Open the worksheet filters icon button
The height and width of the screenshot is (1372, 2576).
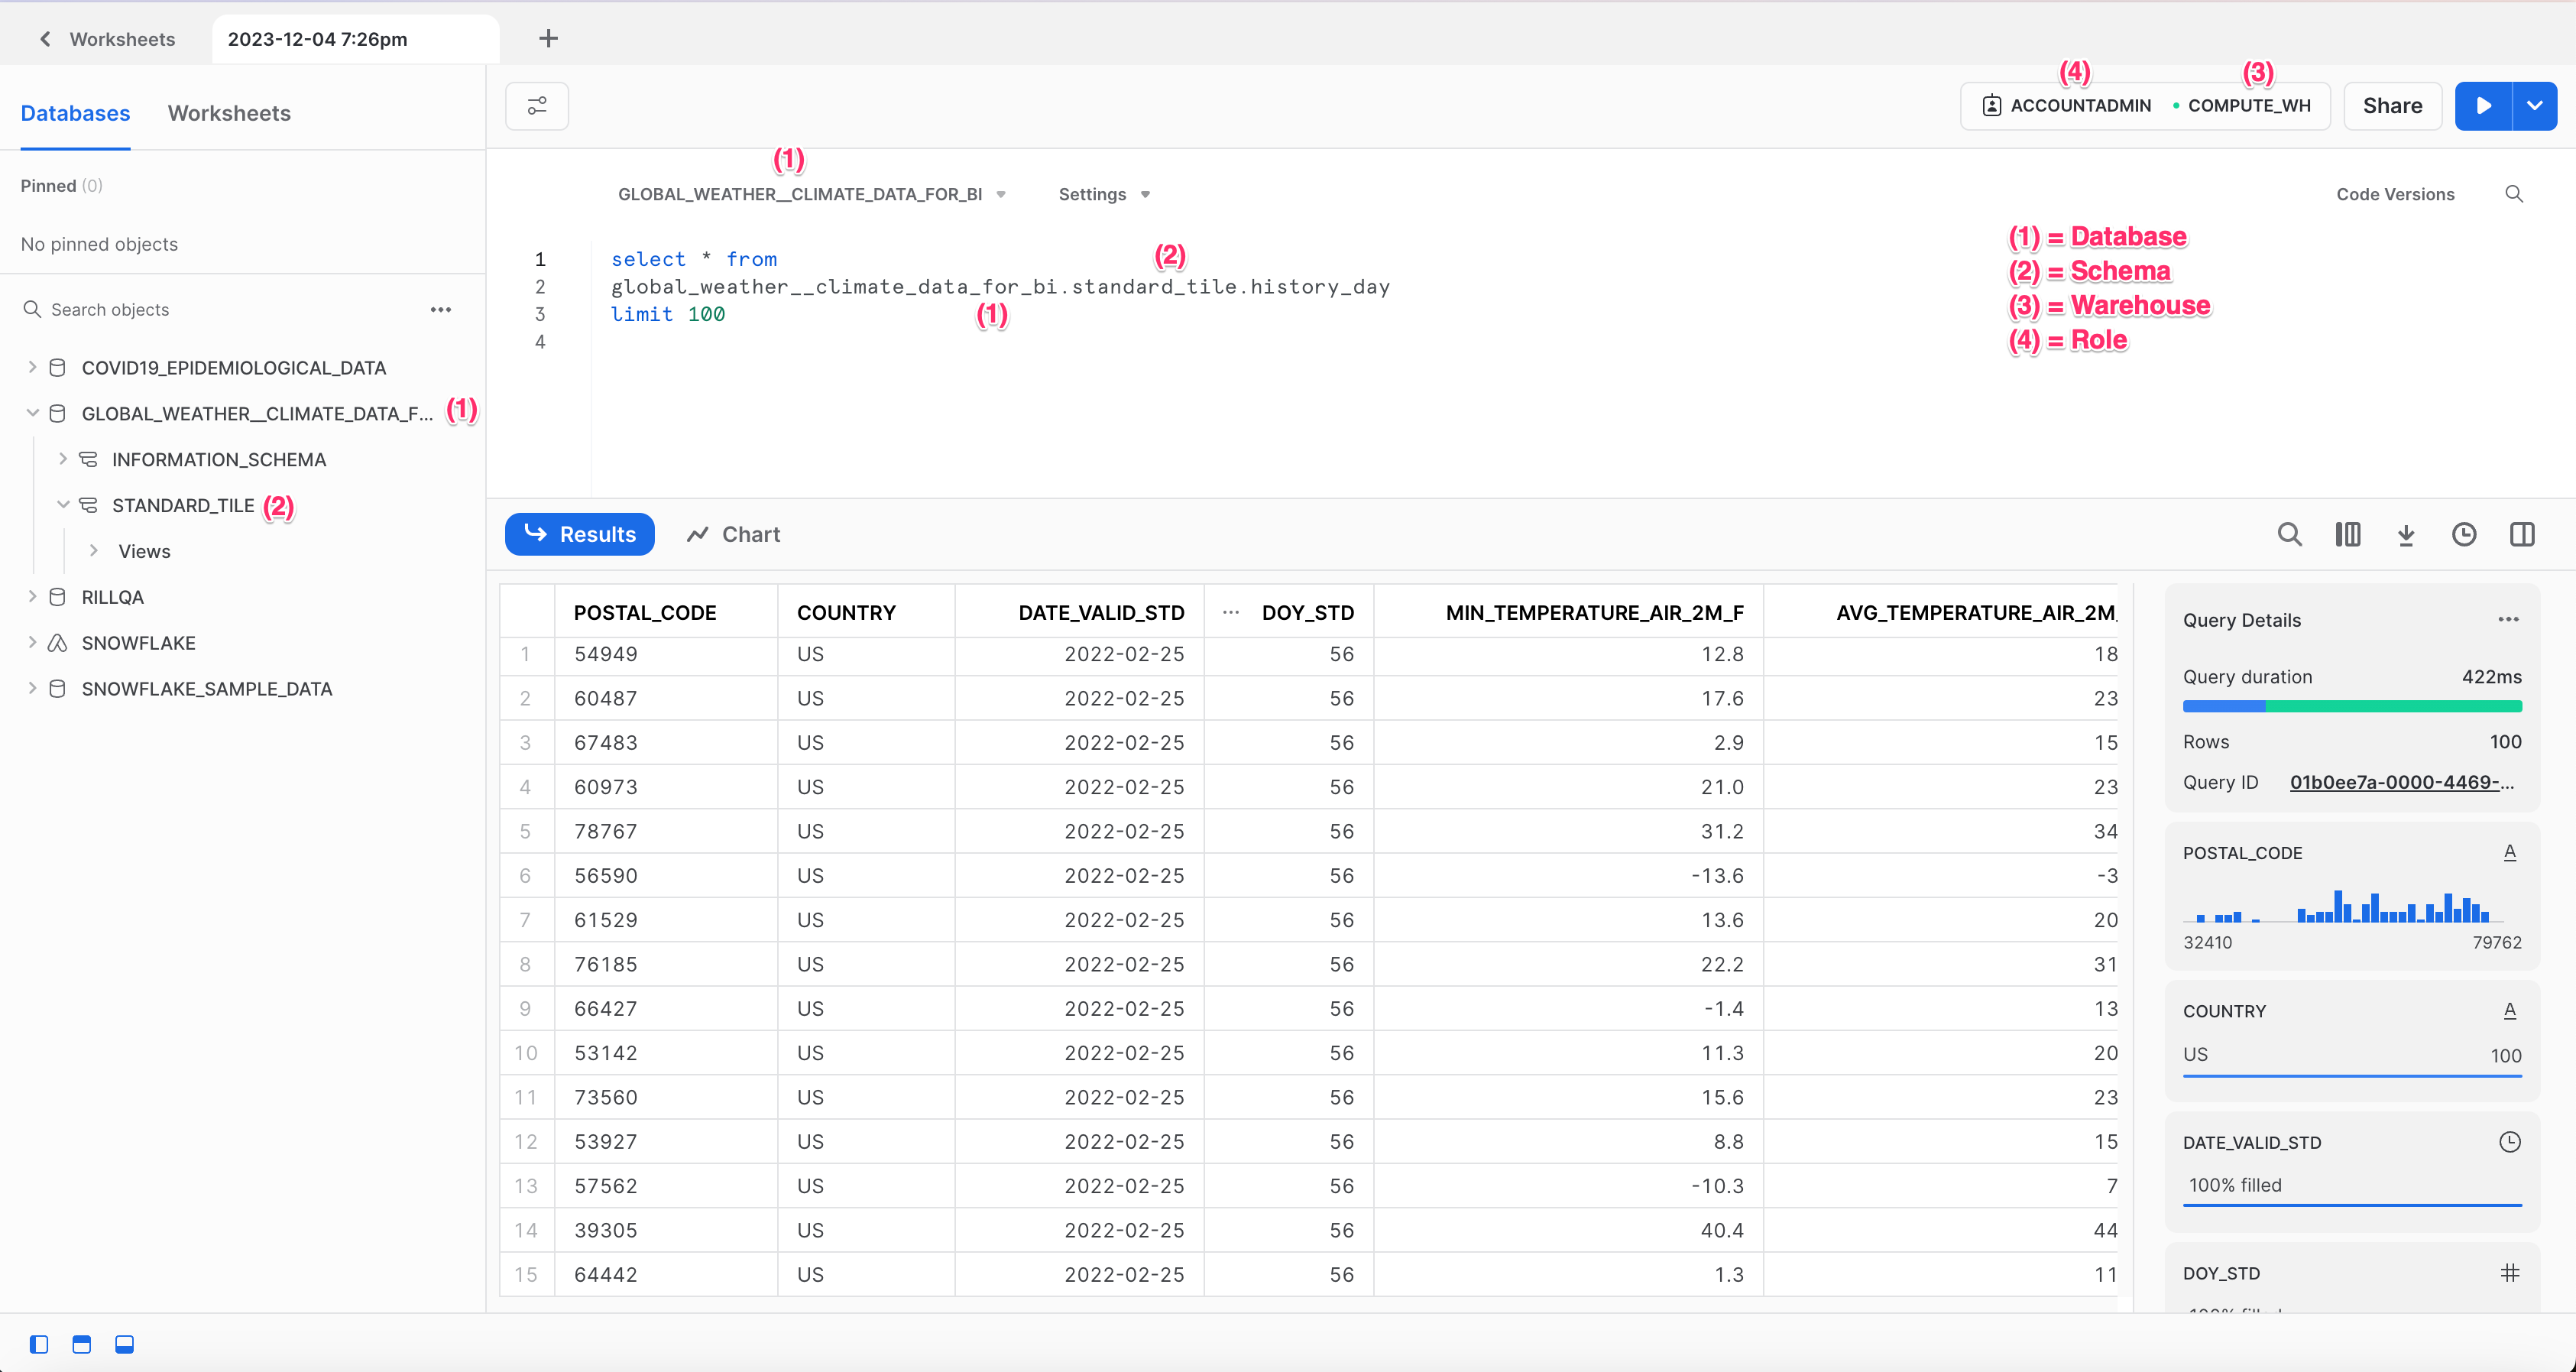pos(537,106)
